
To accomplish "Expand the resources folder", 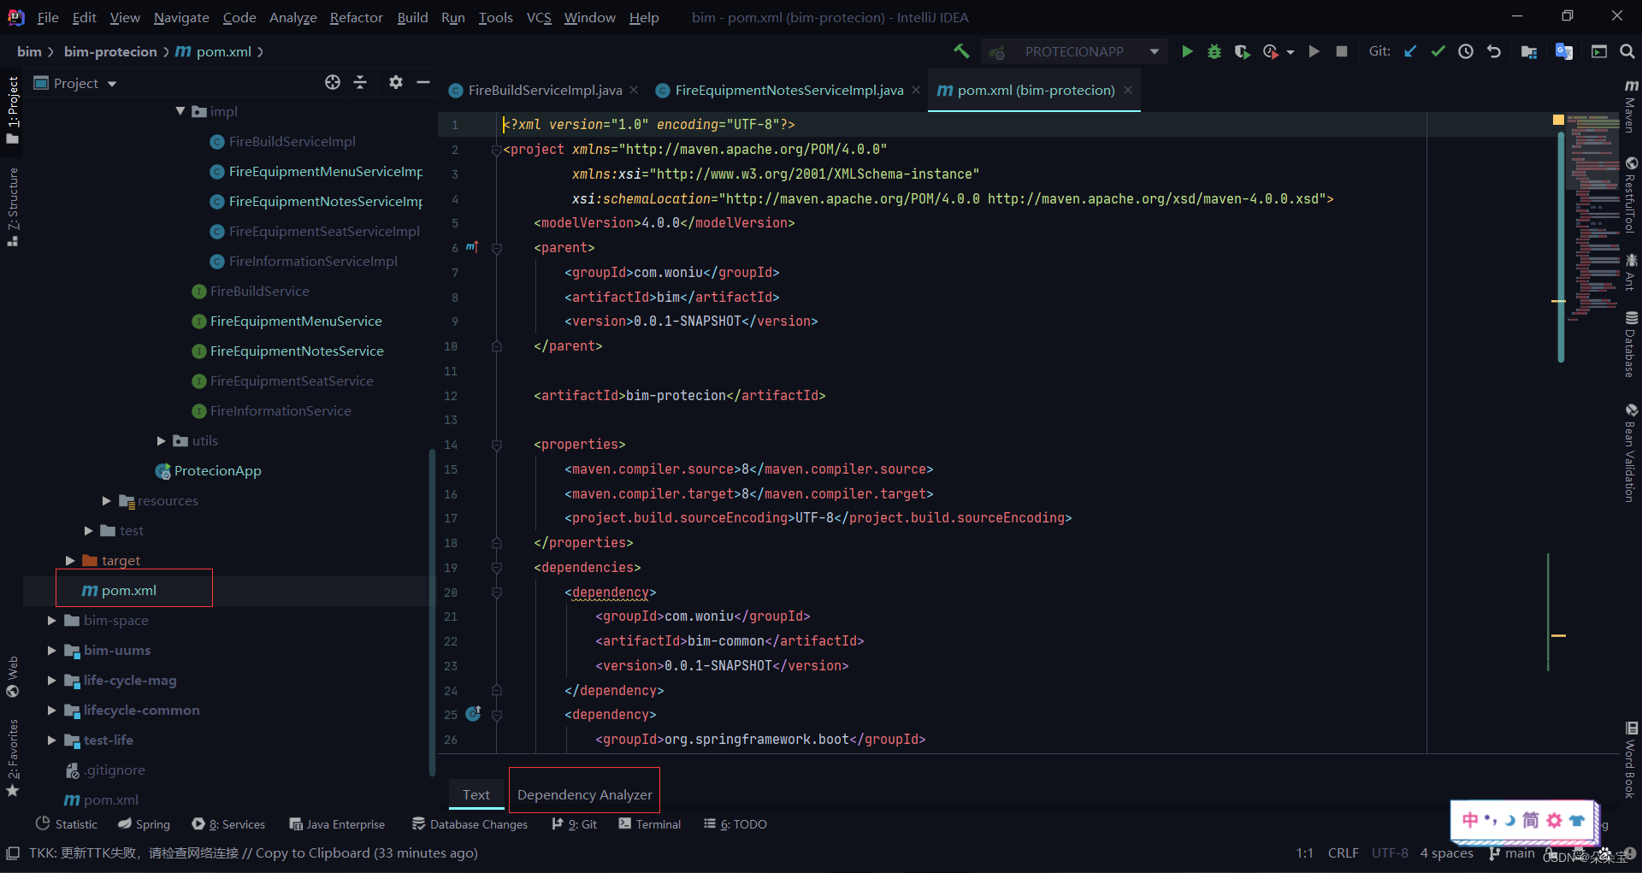I will pyautogui.click(x=107, y=500).
